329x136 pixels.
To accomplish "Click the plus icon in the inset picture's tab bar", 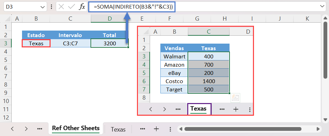I will coord(236,109).
